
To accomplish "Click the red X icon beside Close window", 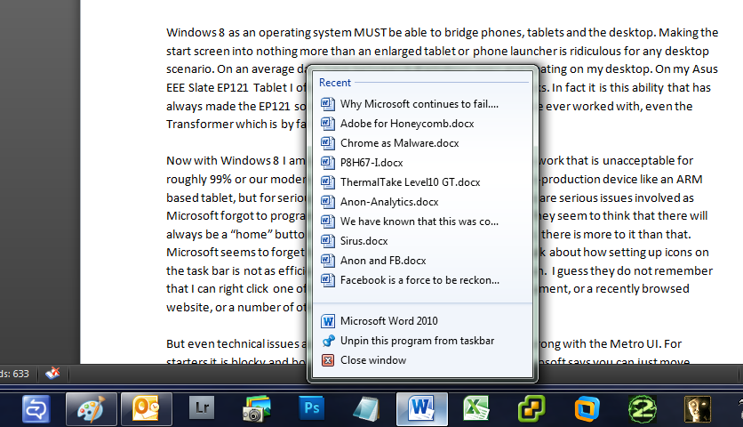I will (x=328, y=360).
